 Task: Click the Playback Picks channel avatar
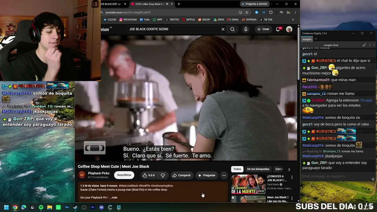point(82,175)
